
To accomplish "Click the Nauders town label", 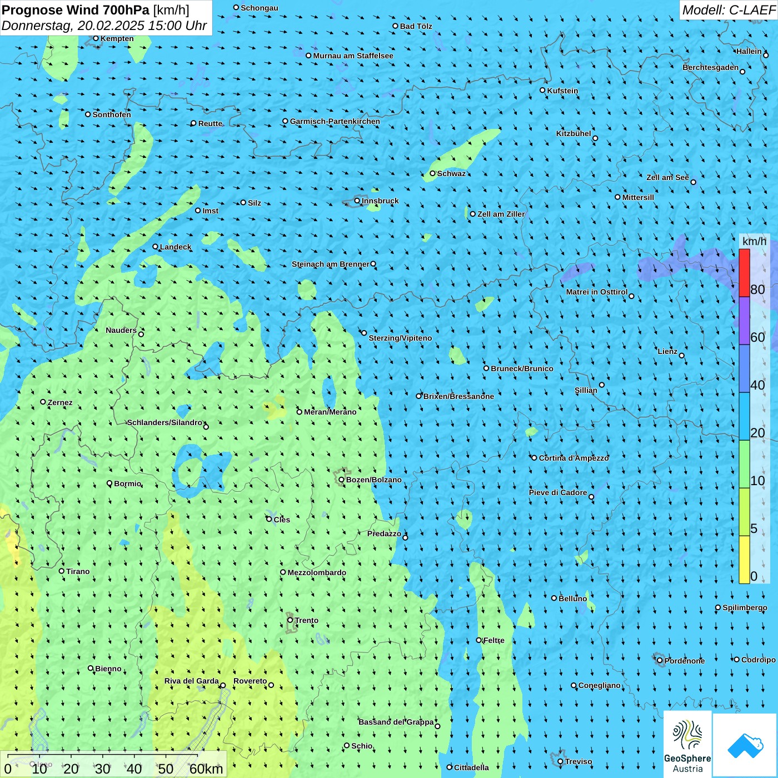I will [x=121, y=330].
